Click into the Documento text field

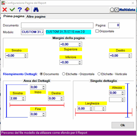(x=57, y=25)
